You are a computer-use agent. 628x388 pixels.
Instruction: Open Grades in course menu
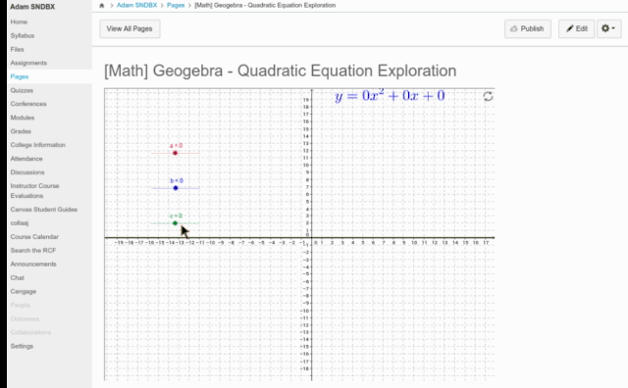tap(21, 131)
